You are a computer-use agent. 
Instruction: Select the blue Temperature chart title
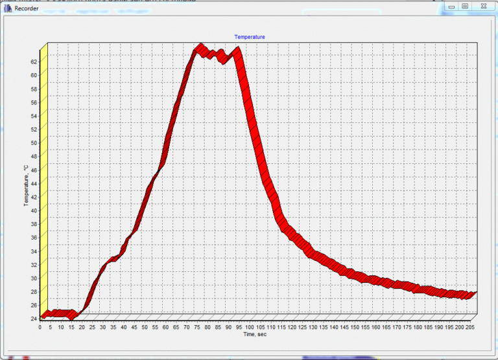tap(250, 37)
